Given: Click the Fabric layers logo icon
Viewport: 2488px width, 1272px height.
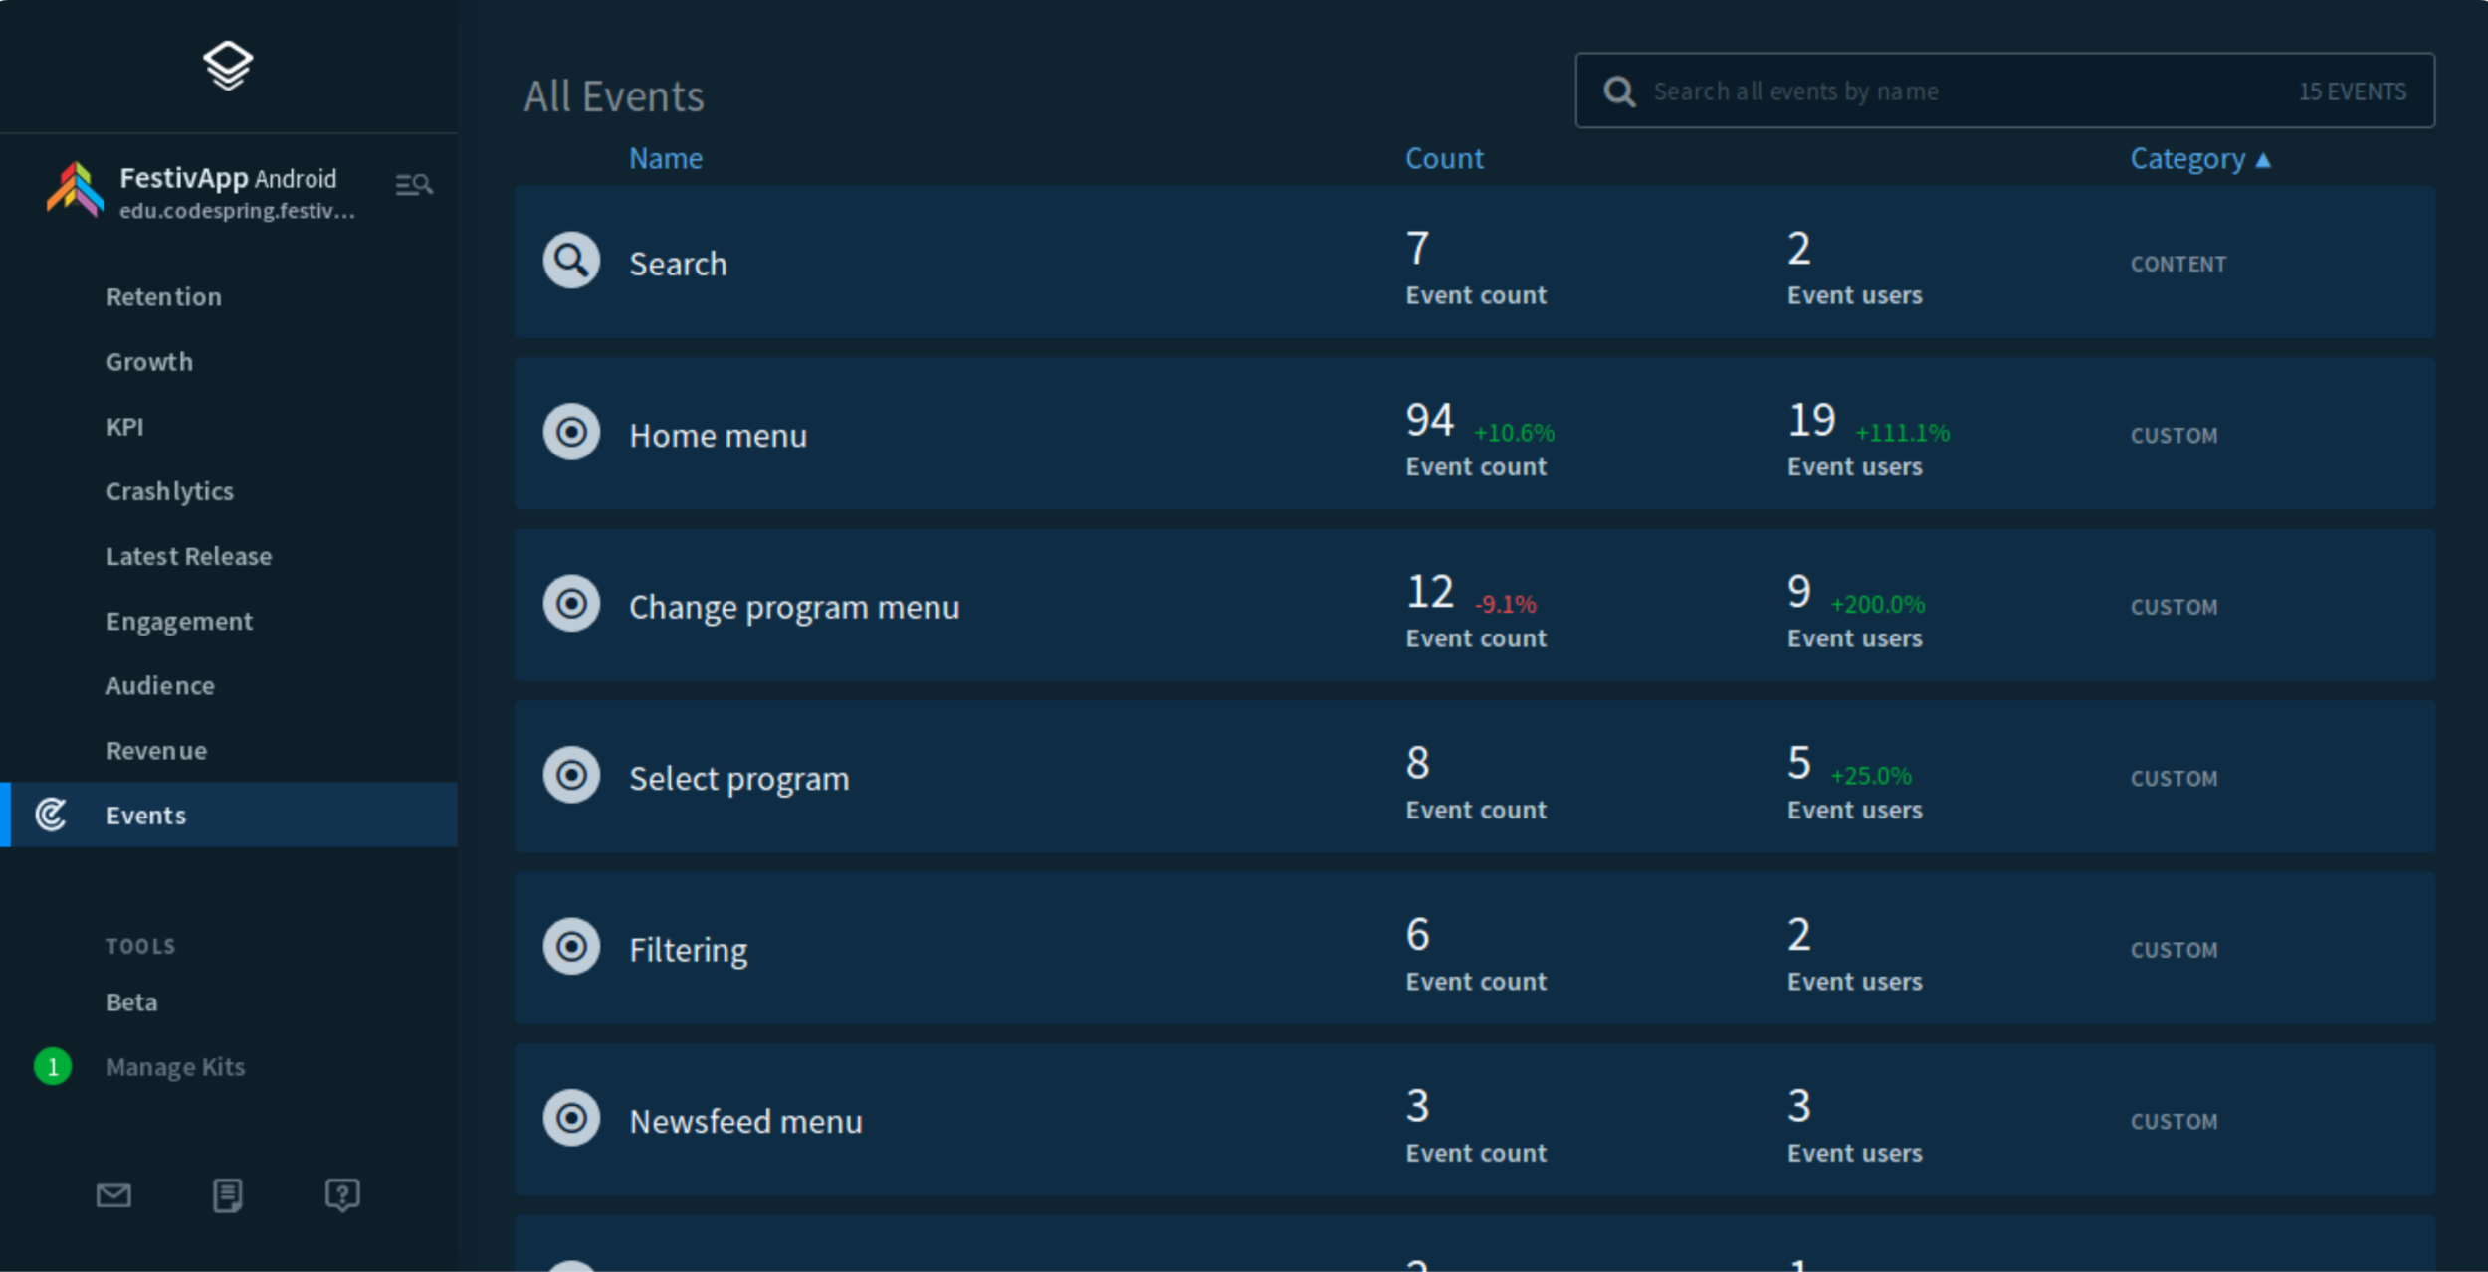Looking at the screenshot, I should pos(228,66).
